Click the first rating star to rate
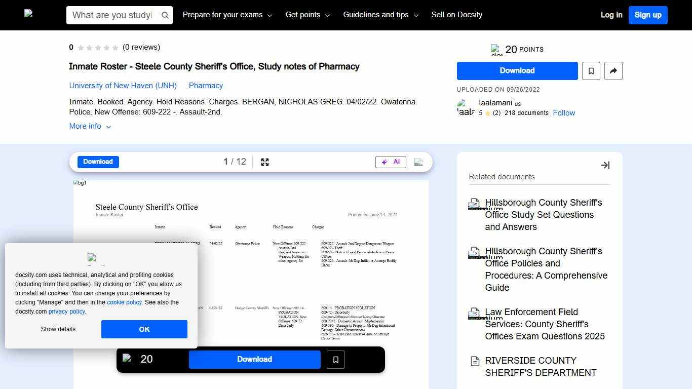 click(81, 47)
